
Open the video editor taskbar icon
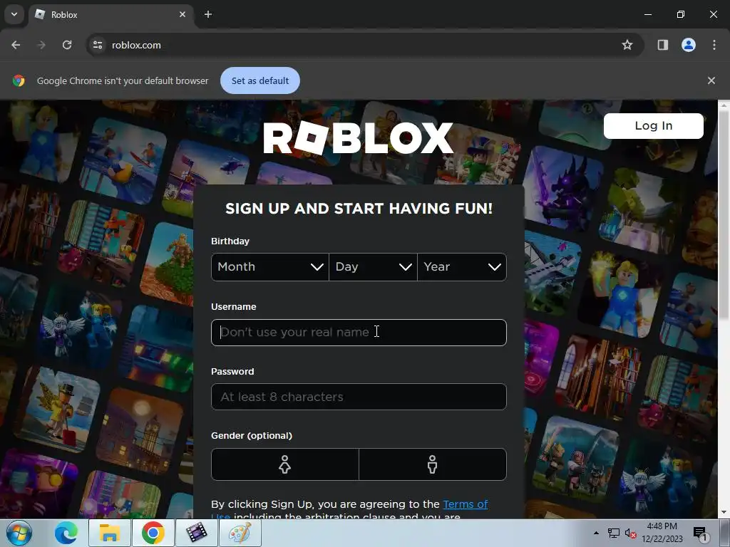click(197, 533)
